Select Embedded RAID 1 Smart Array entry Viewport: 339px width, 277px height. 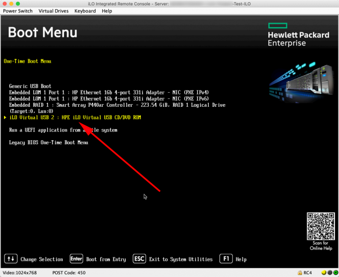pyautogui.click(x=117, y=108)
